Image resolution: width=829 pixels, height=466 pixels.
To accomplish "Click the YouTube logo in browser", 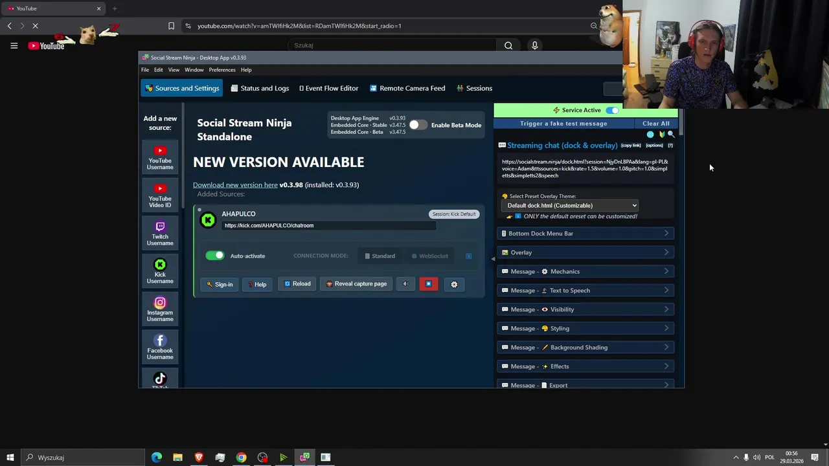I will point(47,45).
